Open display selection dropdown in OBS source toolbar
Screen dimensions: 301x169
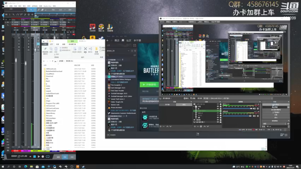(x=238, y=98)
